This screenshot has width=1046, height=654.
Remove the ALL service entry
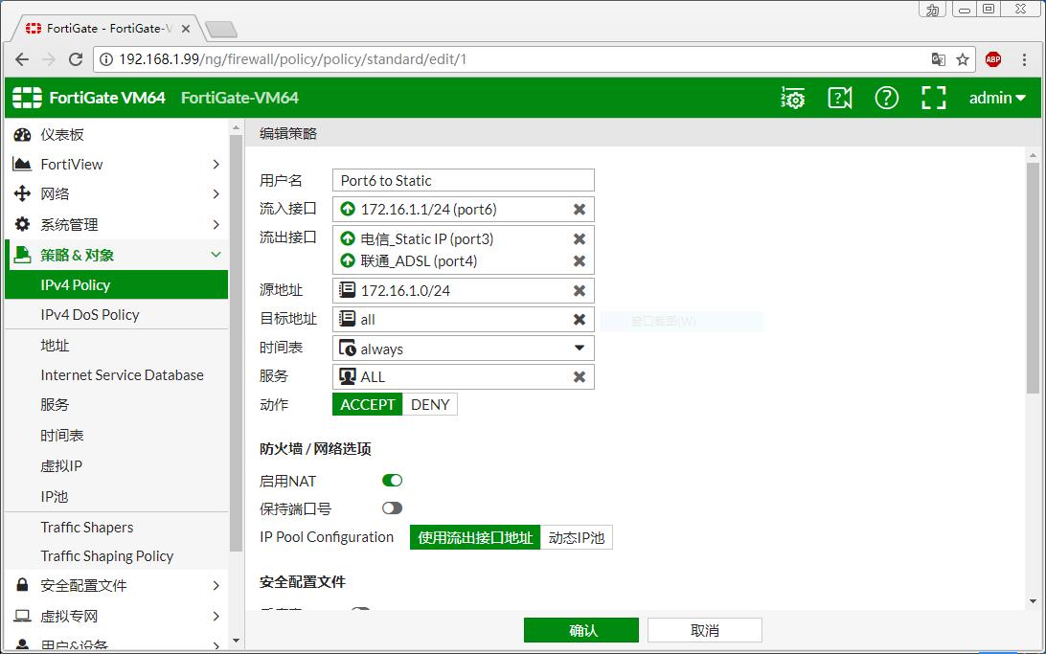580,376
